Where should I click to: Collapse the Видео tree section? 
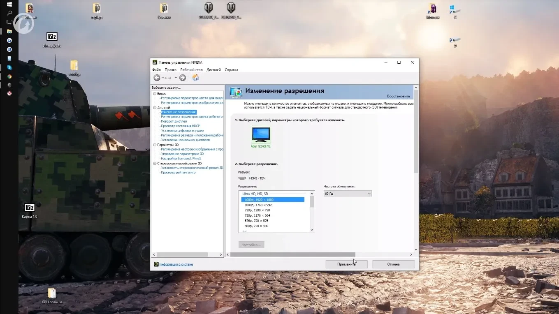155,94
